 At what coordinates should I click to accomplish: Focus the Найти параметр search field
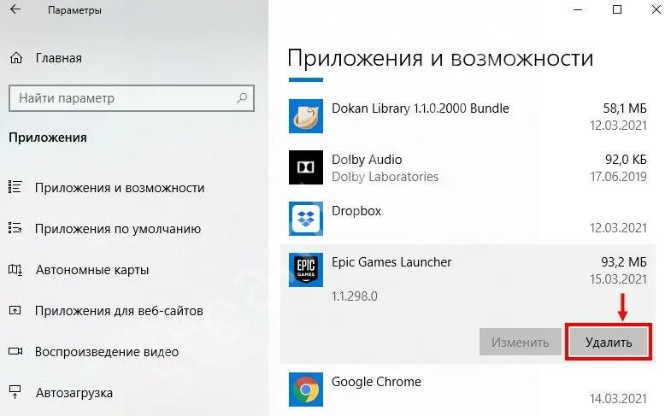point(132,98)
